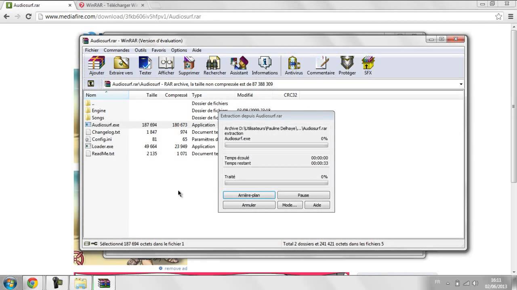Click the status bar drive/key icon

pos(91,244)
